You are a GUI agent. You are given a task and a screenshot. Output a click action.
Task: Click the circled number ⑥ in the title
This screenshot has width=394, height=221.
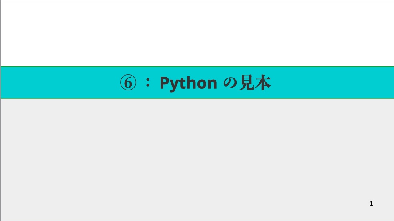click(x=128, y=83)
